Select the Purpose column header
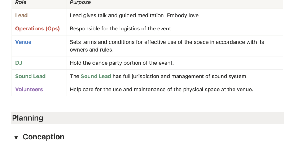The width and height of the screenshot is (301, 145). coord(80,3)
